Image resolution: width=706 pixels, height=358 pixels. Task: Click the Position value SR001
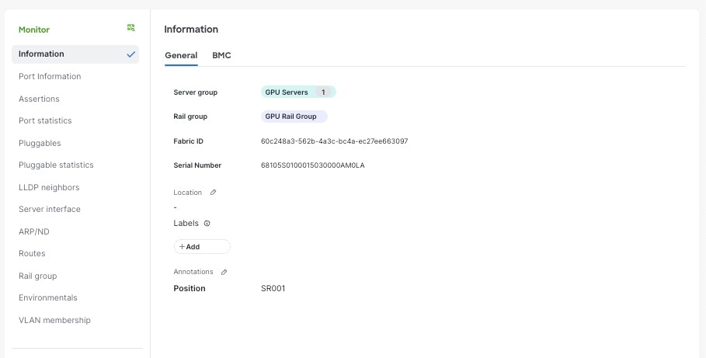[273, 289]
